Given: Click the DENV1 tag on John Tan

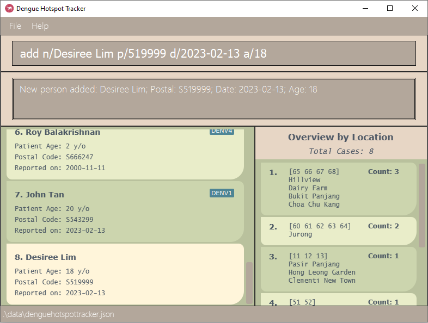Looking at the screenshot, I should click(222, 193).
